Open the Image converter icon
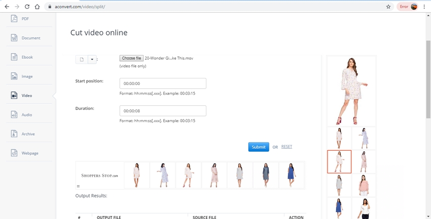The image size is (431, 219). 14,76
